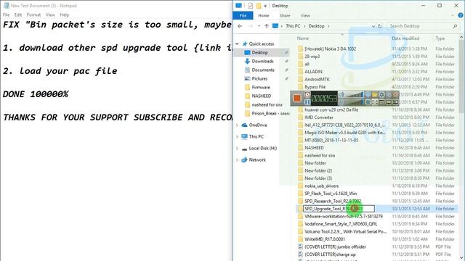Click the microphone icon in recorder toolbar
The image size is (465, 261).
click(x=341, y=102)
